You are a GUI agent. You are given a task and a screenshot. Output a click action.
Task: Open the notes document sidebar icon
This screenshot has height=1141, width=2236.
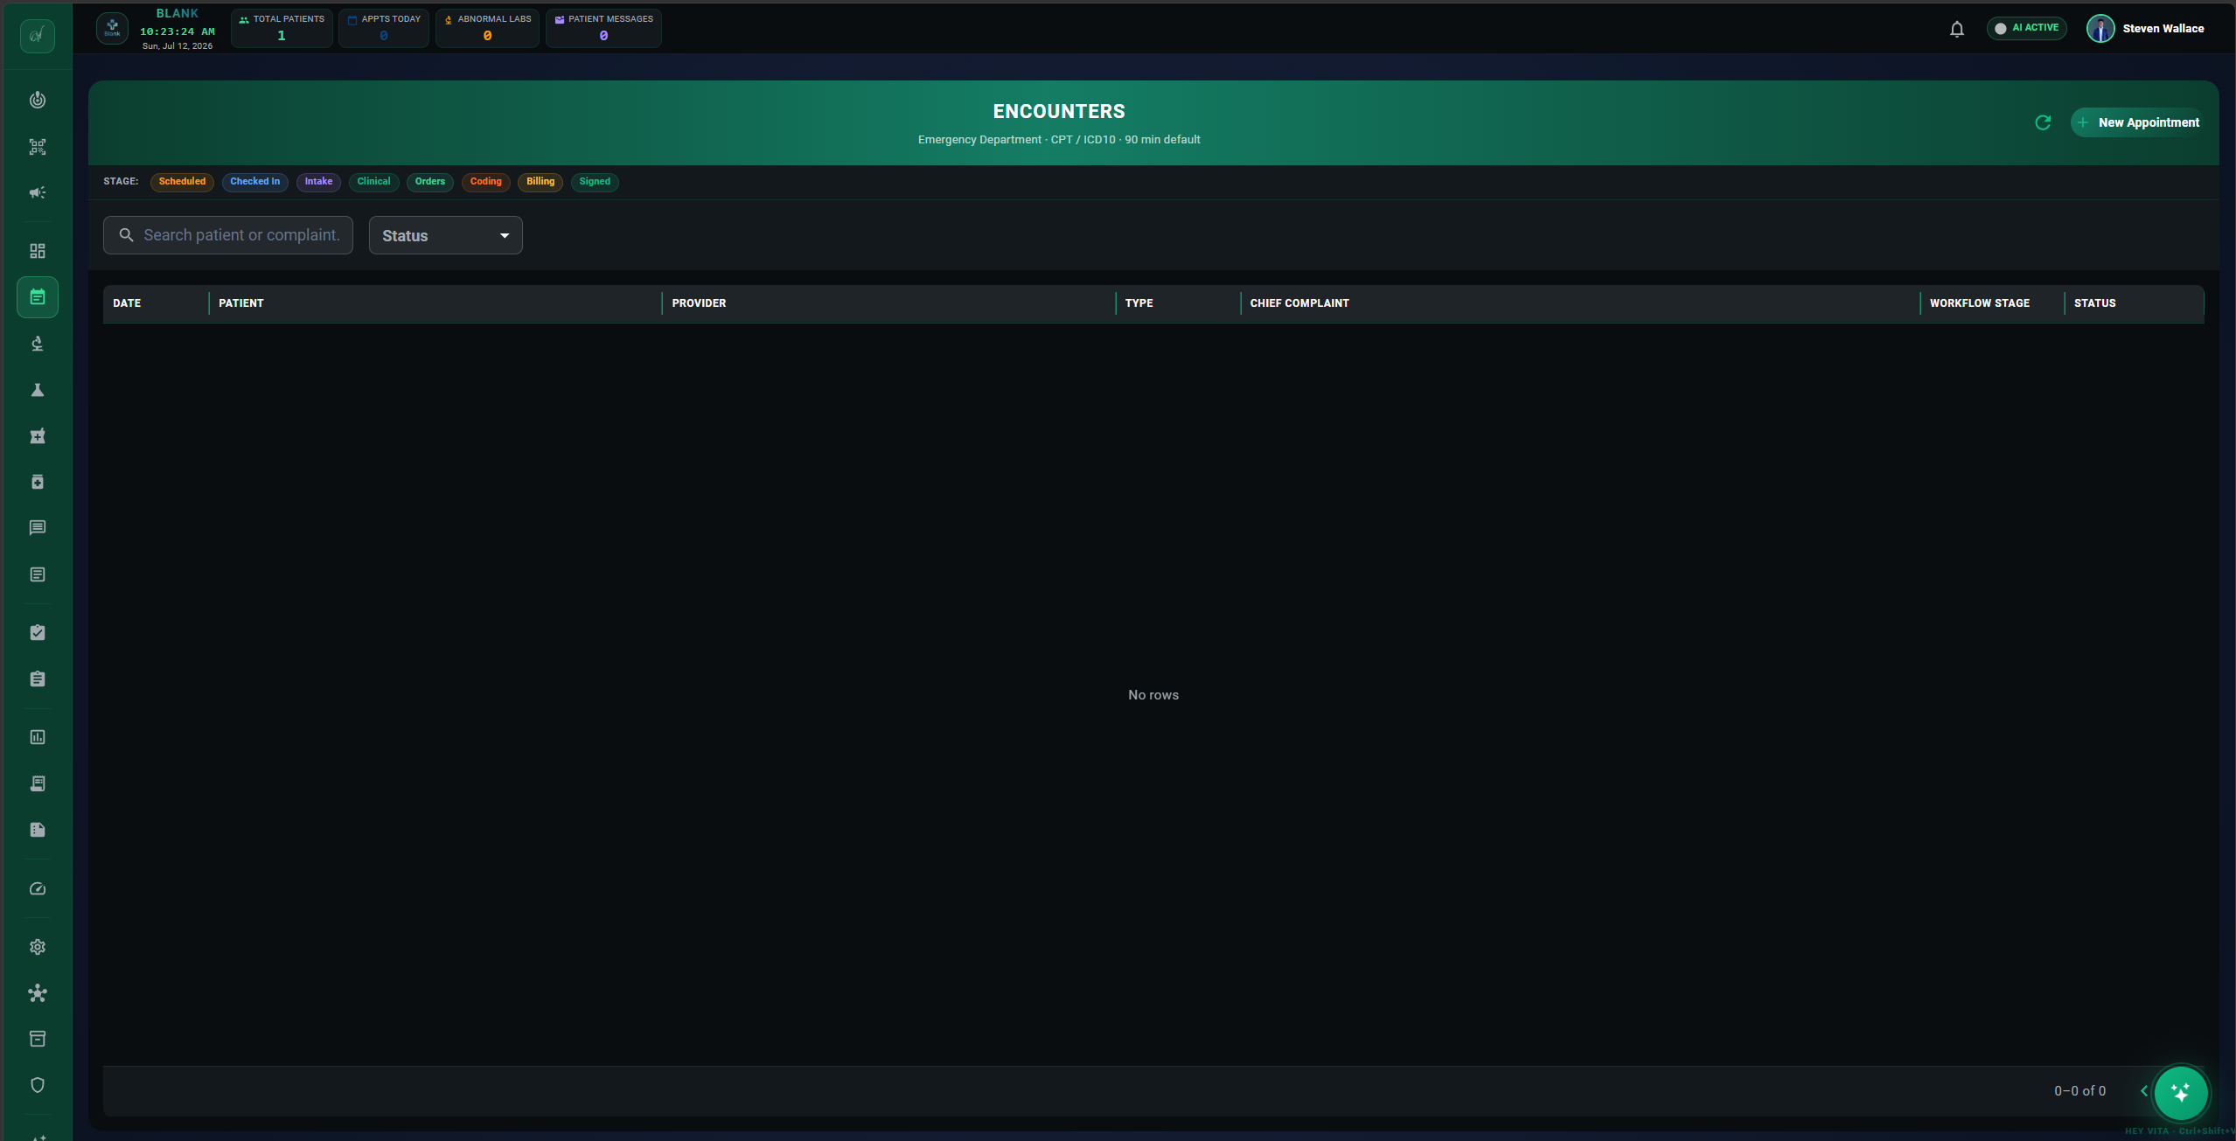(37, 574)
